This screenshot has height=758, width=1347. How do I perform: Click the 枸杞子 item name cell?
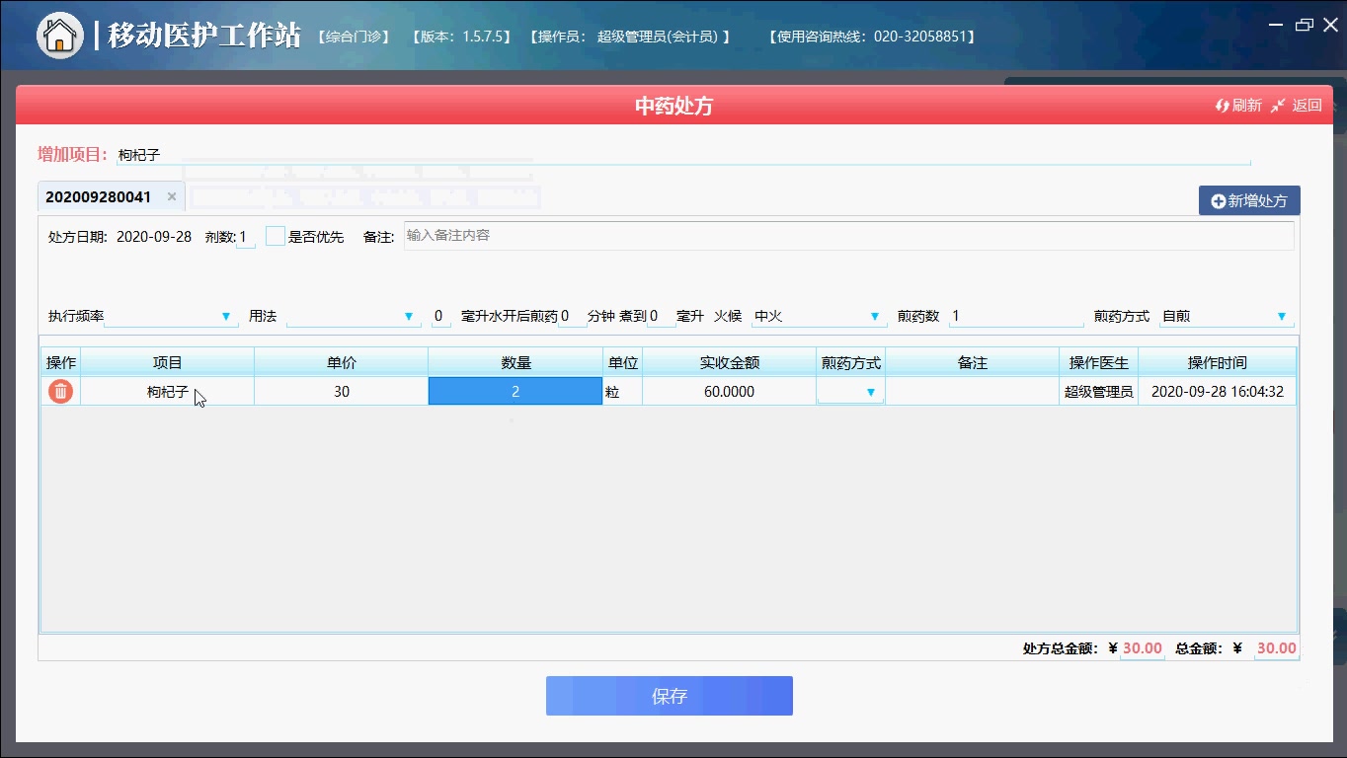click(168, 392)
